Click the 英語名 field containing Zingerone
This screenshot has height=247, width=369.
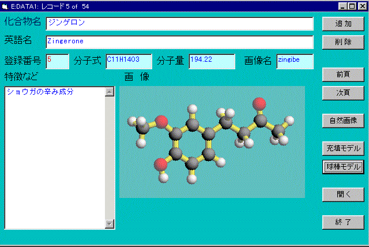179,42
